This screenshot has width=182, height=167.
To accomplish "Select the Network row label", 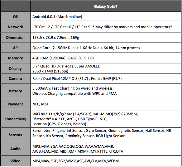I will 15,27.
